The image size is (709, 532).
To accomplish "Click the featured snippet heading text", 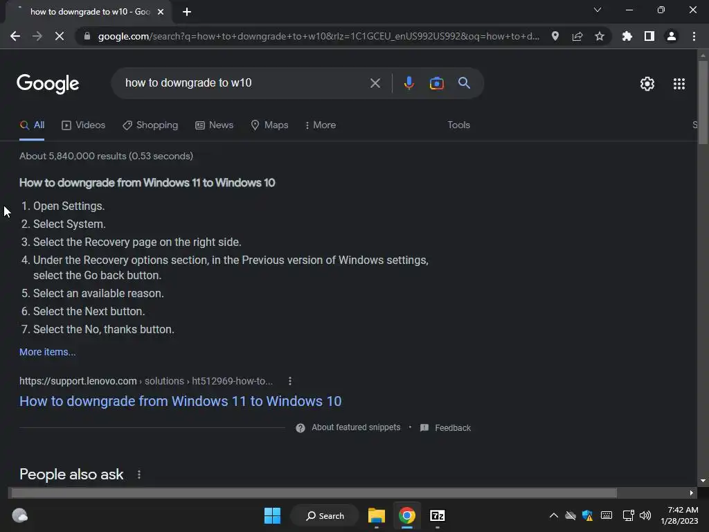I will (147, 183).
